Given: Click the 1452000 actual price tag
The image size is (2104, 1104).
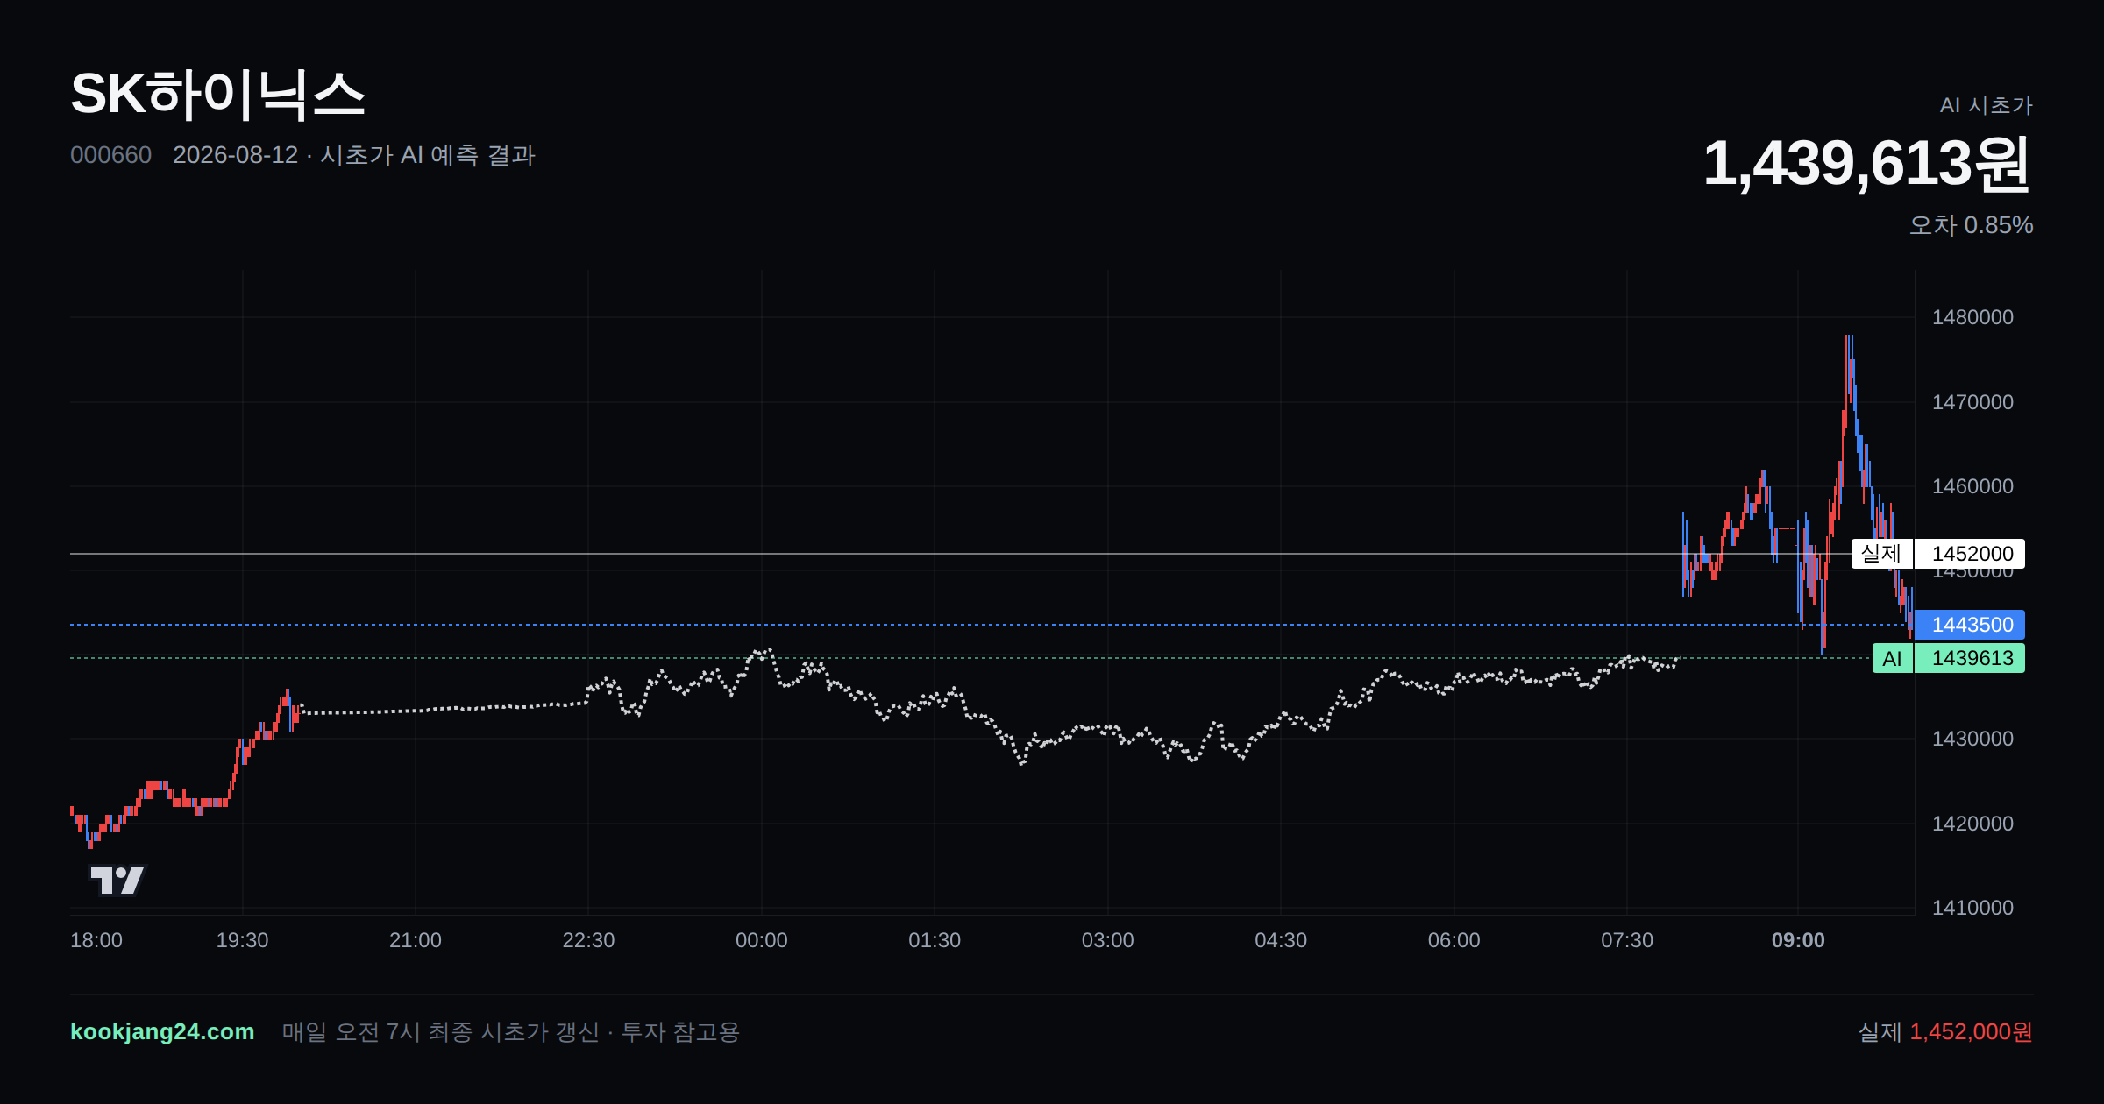Looking at the screenshot, I should [1970, 554].
